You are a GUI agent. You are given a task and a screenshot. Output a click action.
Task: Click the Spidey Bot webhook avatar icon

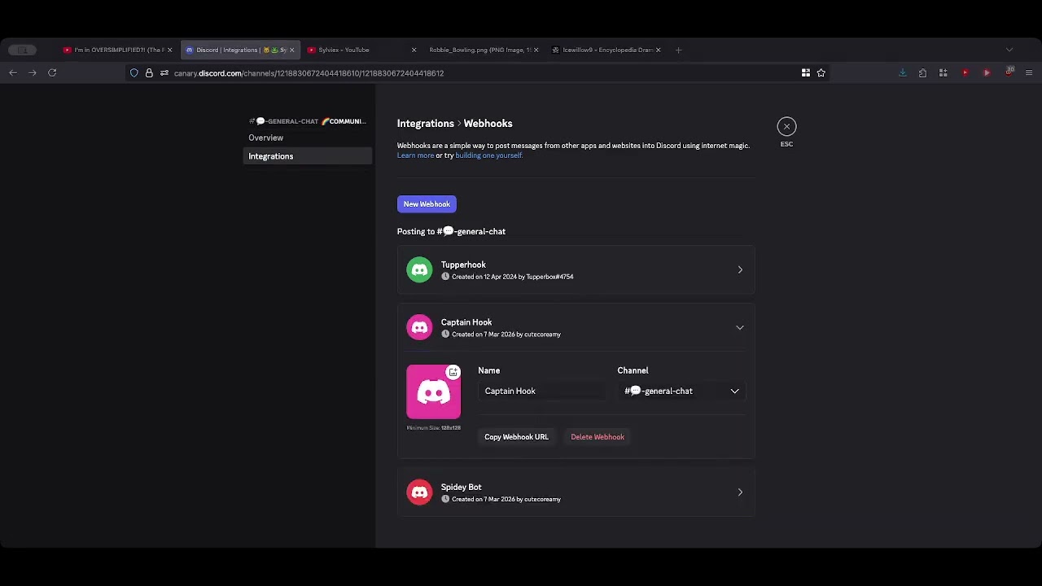tap(419, 492)
